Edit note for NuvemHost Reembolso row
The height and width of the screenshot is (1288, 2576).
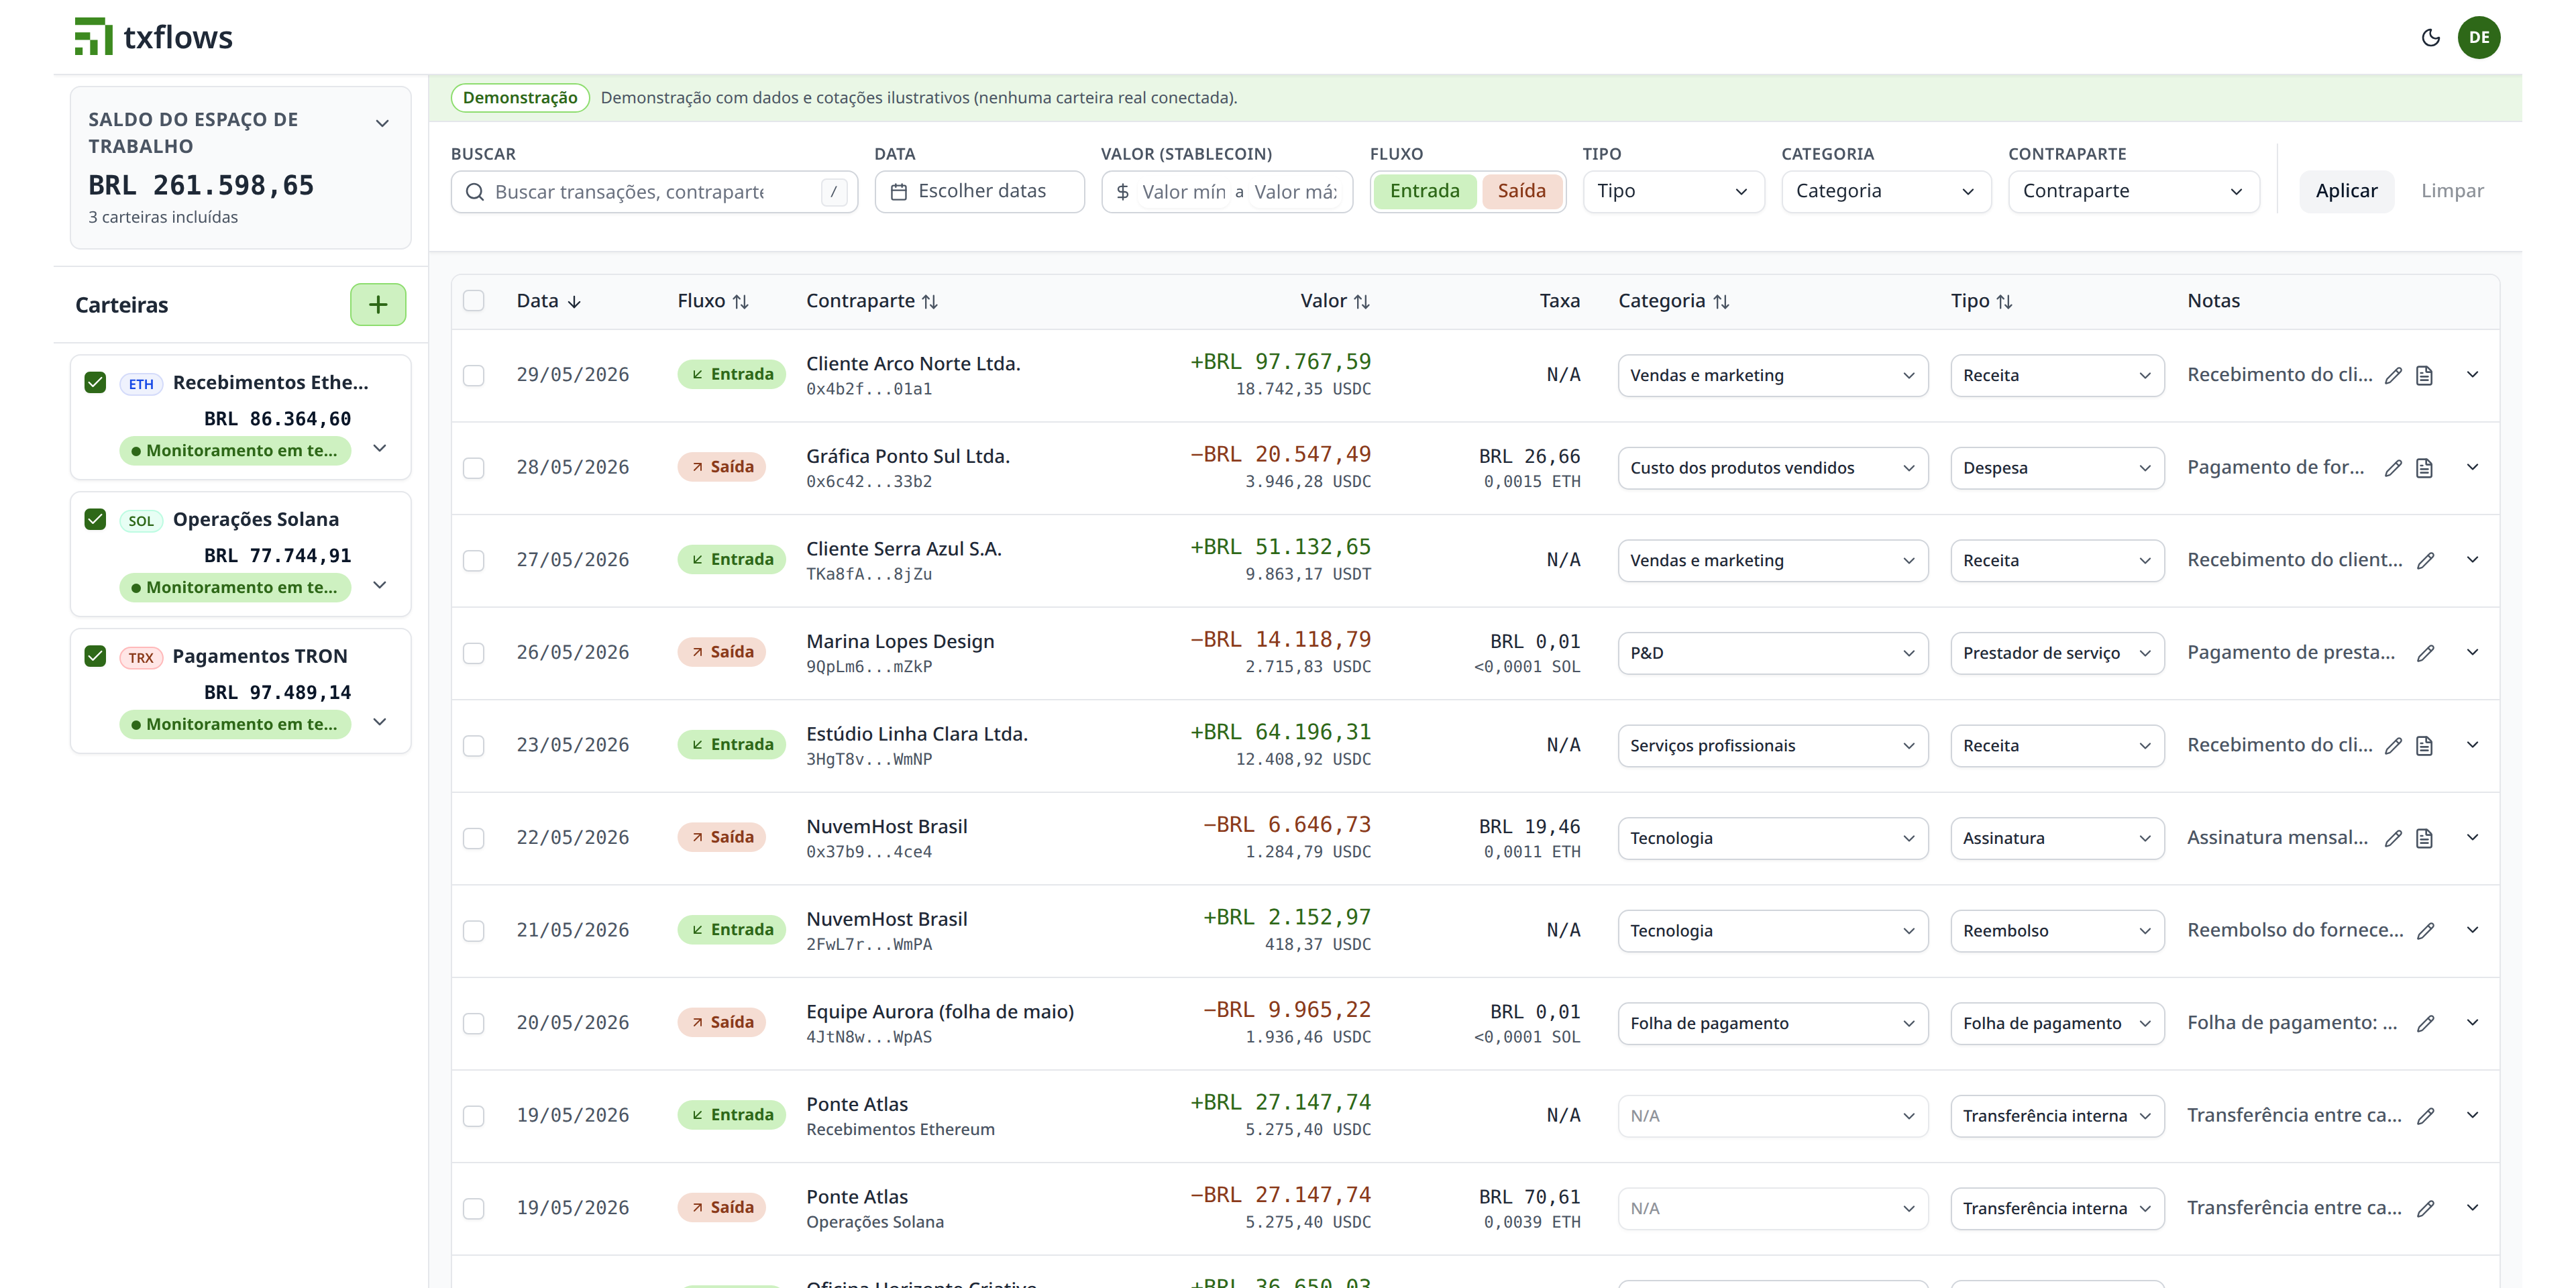point(2425,930)
